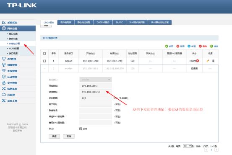Open AP Management with the AP icon
This screenshot has width=232, height=155.
point(9,59)
